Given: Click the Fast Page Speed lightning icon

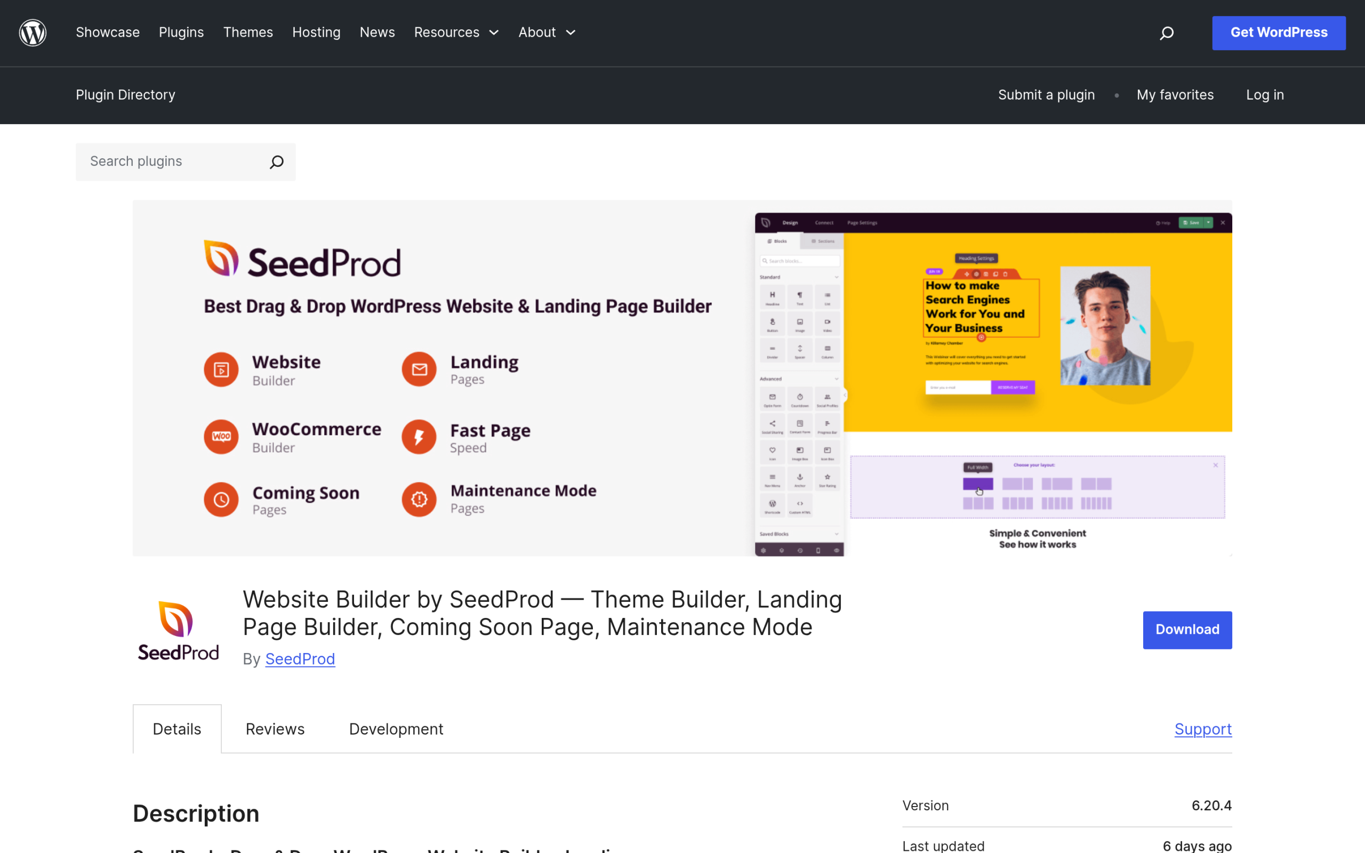Looking at the screenshot, I should [x=419, y=437].
